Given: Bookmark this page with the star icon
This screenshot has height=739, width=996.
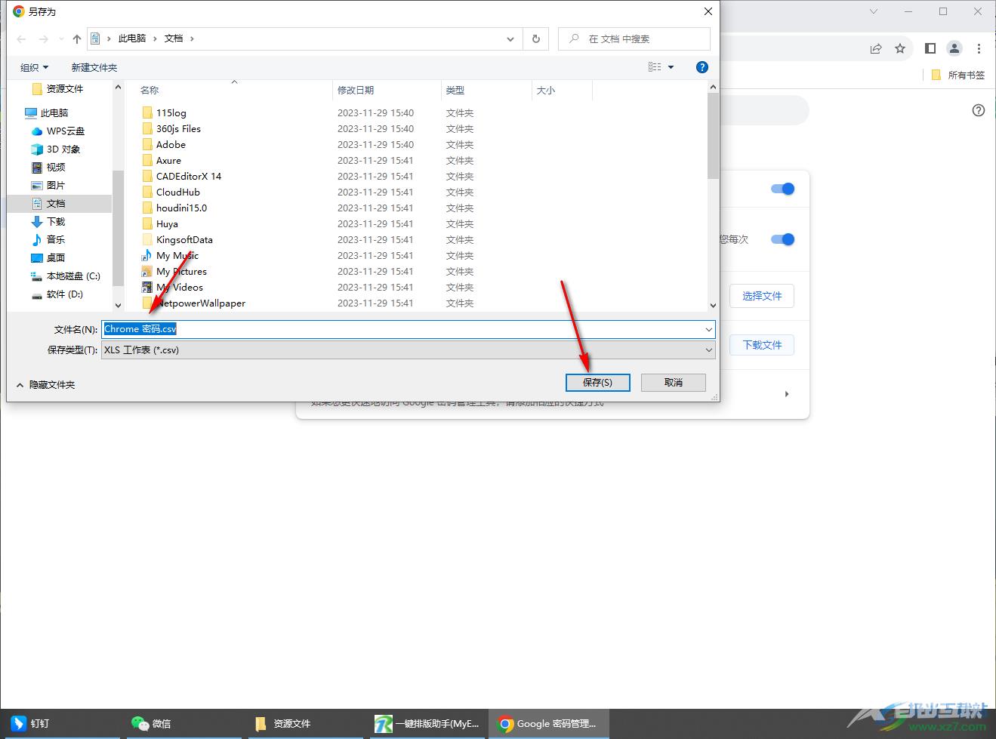Looking at the screenshot, I should (x=900, y=48).
